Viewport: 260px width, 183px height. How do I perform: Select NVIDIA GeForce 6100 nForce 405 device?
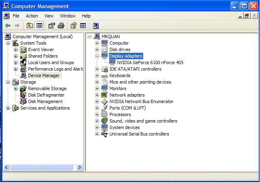(x=150, y=62)
